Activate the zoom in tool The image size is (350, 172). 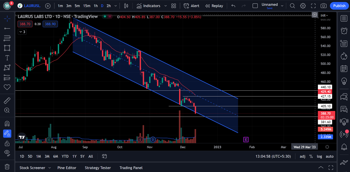point(7,110)
